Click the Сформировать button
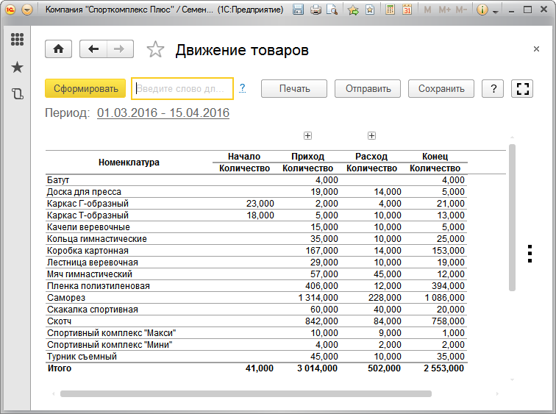This screenshot has width=556, height=414. (x=85, y=88)
